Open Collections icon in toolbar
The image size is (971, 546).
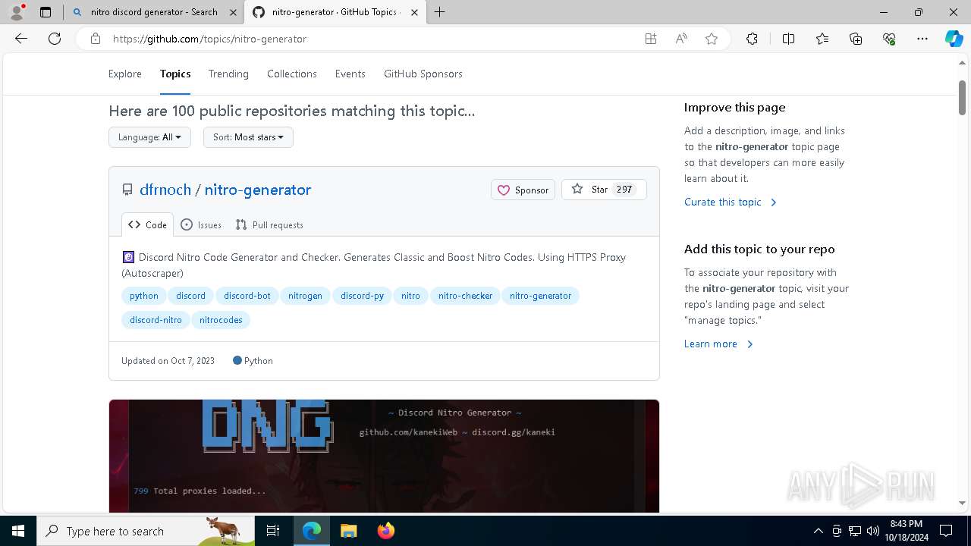(x=856, y=39)
